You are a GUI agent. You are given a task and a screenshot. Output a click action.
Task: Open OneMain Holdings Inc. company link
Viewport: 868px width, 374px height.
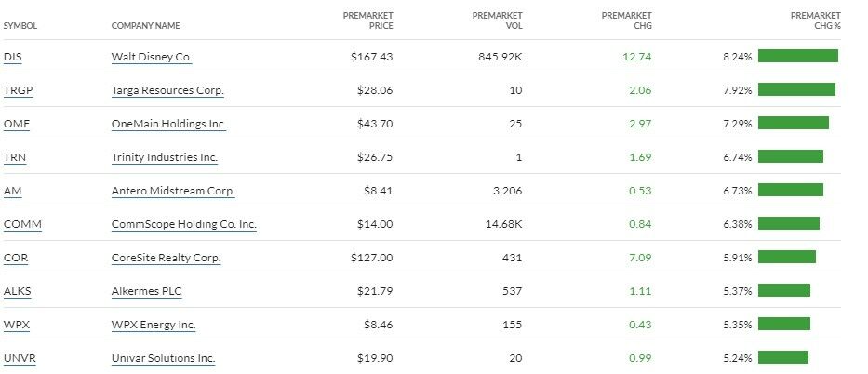click(x=168, y=124)
